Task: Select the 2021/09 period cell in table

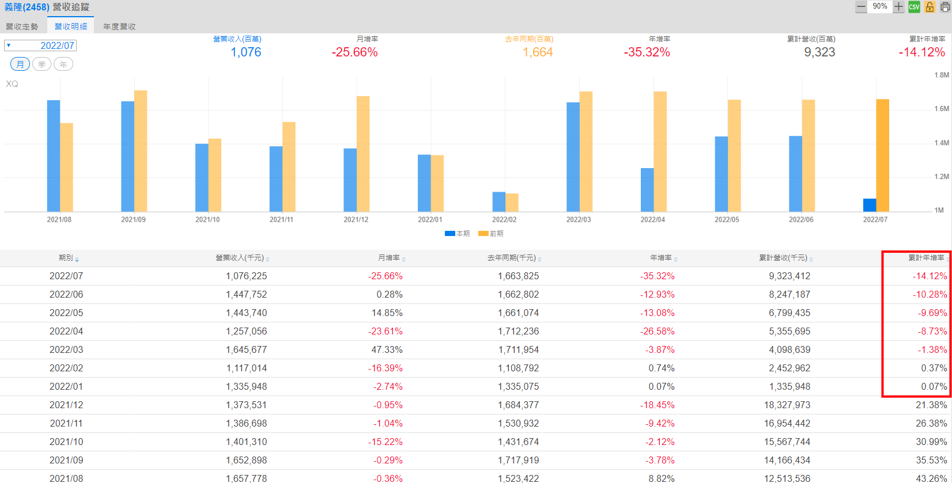Action: pos(66,460)
